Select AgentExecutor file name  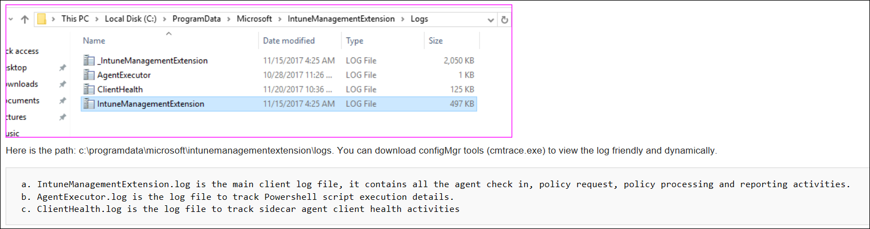pos(124,75)
